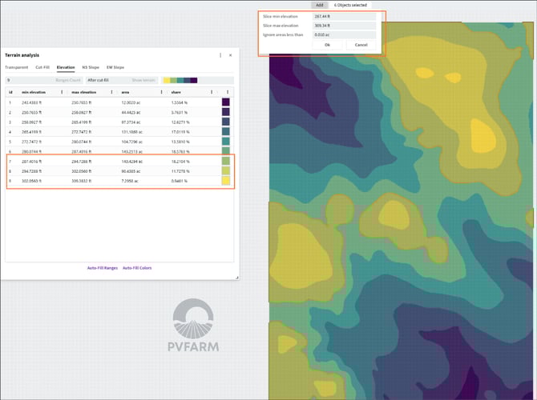Open the area column menu
This screenshot has width=537, height=400.
(x=162, y=92)
